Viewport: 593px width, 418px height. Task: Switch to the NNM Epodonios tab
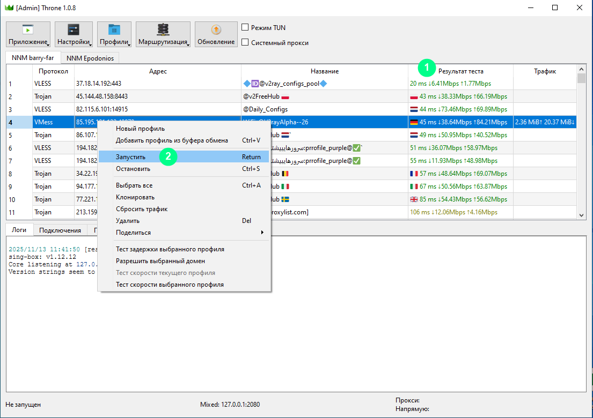90,58
